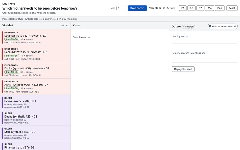Click the Simulated badge in Outbox
240x150 pixels.
pyautogui.click(x=188, y=26)
